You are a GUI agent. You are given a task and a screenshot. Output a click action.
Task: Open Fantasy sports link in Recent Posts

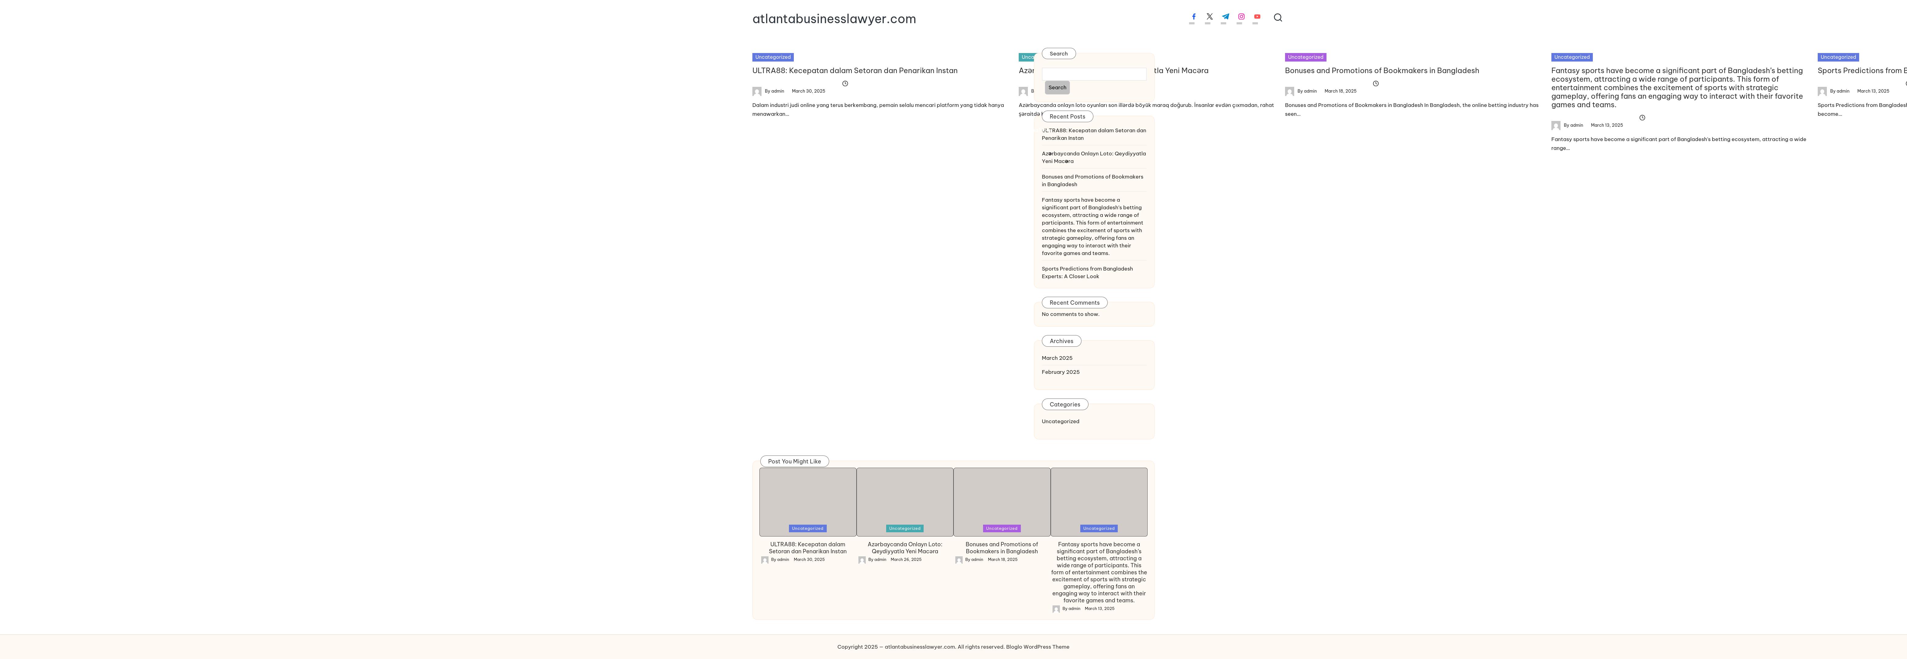point(1093,227)
